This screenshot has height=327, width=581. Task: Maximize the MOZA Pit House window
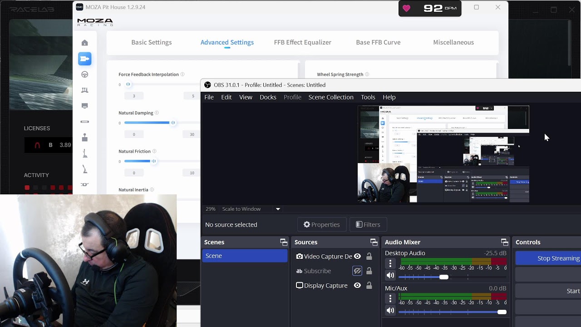tap(477, 7)
